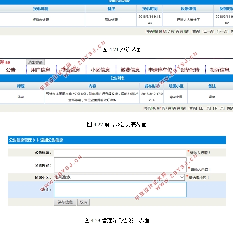Click the 公告信息管理 breadcrumb title

tap(20, 140)
